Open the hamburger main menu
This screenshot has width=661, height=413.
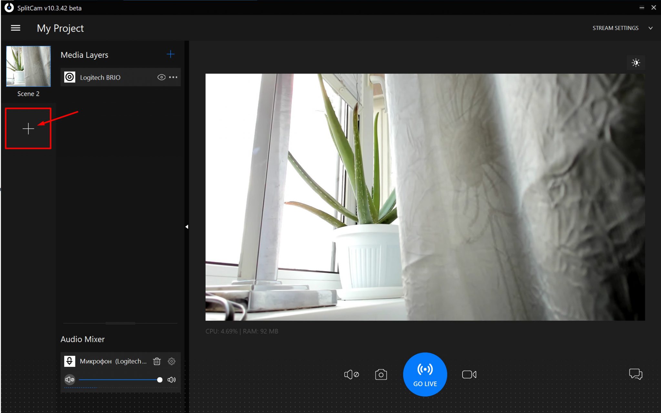(x=15, y=28)
